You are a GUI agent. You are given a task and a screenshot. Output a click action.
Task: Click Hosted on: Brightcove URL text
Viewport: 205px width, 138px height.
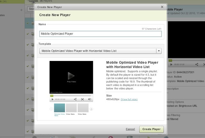point(182,106)
